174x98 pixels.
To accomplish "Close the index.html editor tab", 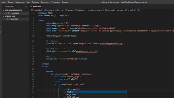I will click(x=43, y=7).
